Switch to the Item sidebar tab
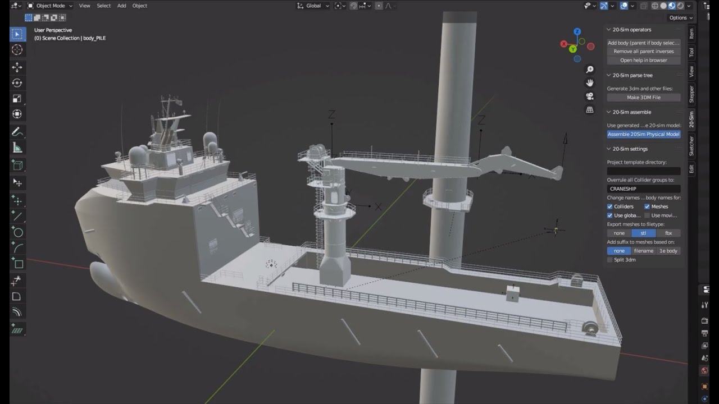The image size is (719, 404). (x=691, y=34)
